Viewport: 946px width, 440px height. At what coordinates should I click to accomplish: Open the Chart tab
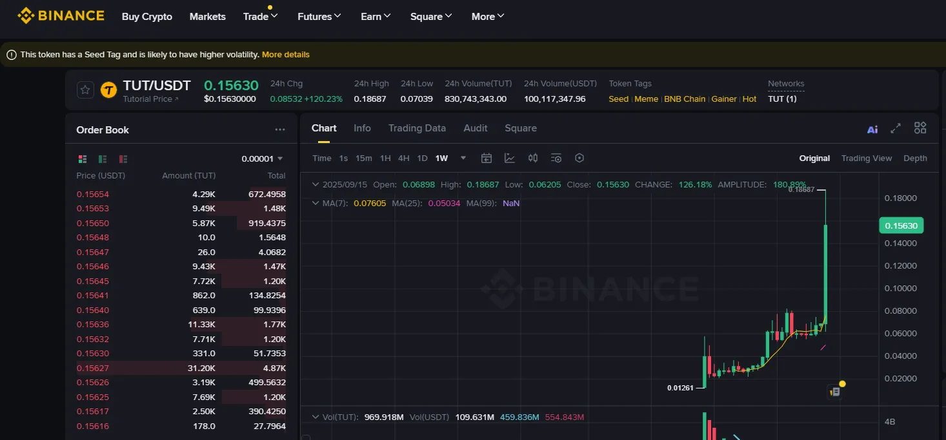[x=324, y=128]
